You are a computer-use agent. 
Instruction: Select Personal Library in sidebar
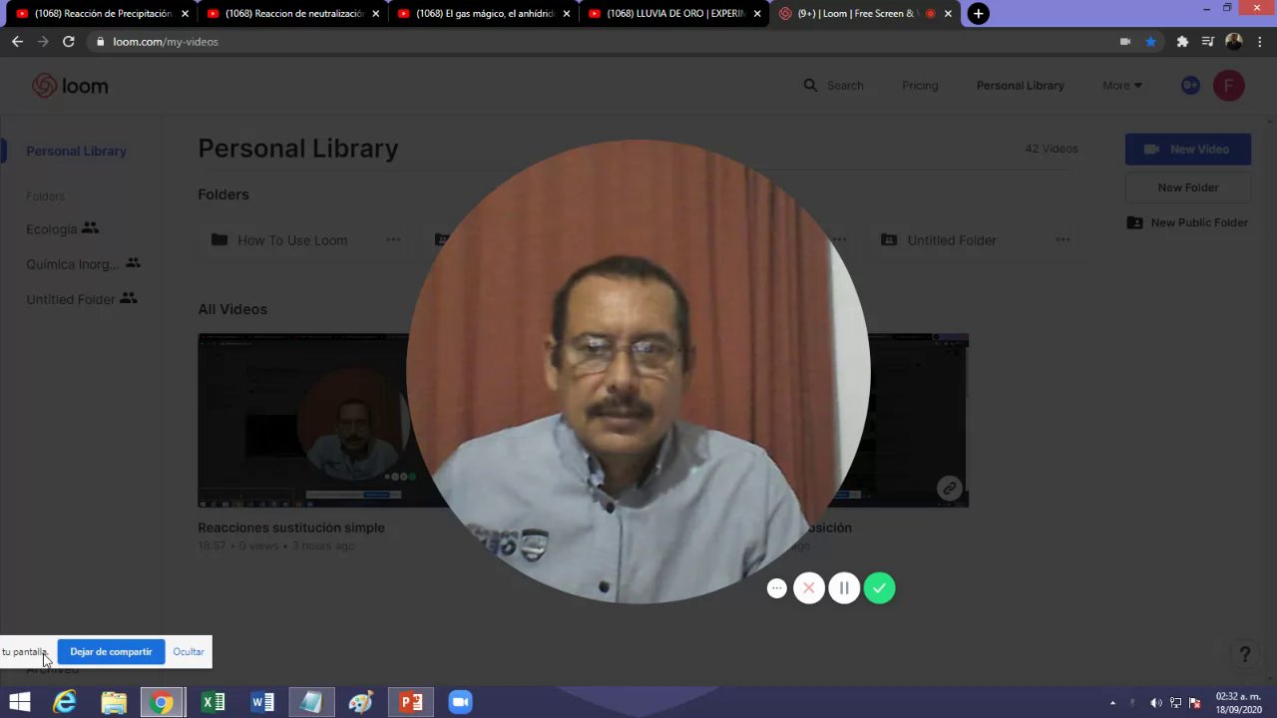(76, 151)
